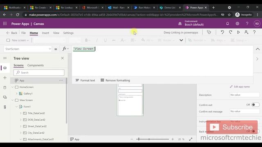262x147 pixels.
Task: Reload the browser page
Action: coord(18,15)
